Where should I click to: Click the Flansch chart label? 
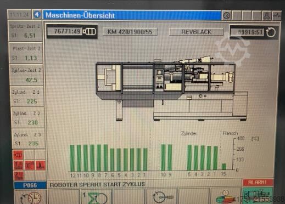230,133
